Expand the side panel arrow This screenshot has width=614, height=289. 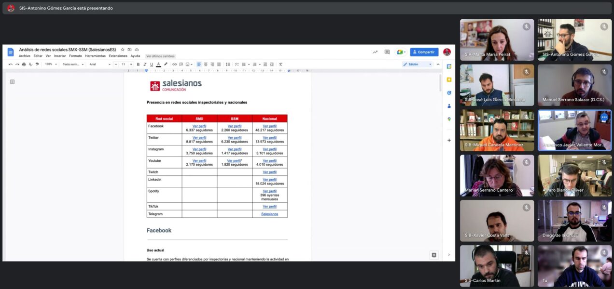point(449,255)
